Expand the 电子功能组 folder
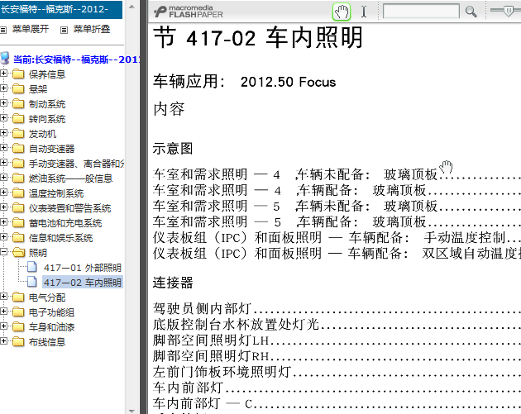This screenshot has width=521, height=414. 3,311
